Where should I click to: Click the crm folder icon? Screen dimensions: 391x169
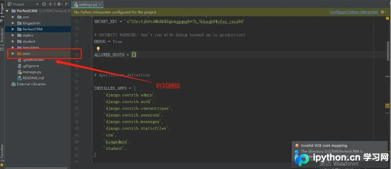tap(20, 17)
